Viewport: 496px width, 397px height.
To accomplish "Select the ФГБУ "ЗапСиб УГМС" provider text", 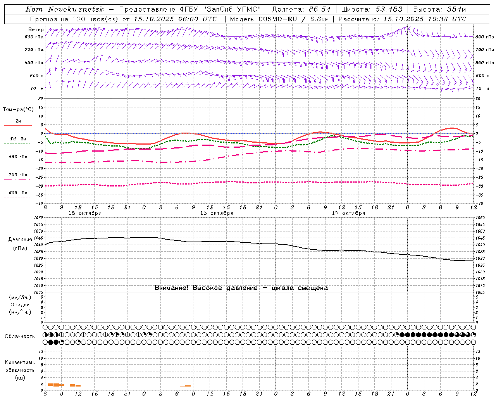I will click(220, 9).
